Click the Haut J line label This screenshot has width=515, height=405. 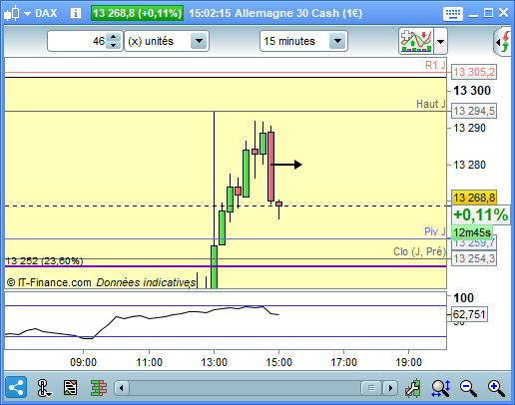(430, 104)
